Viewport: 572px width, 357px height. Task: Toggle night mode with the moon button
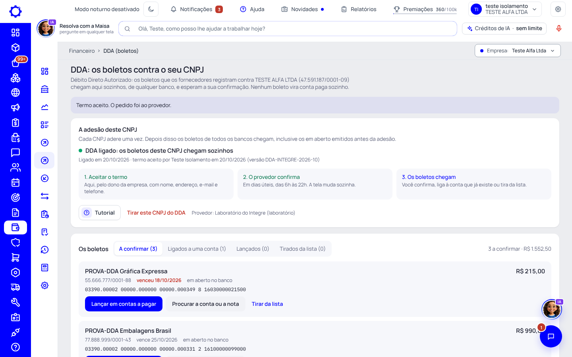151,9
